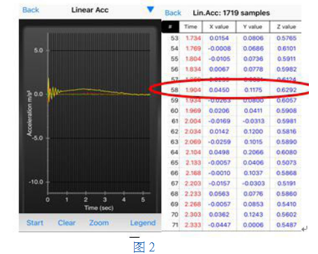Viewport: 318px width, 254px height.
Task: Go Back from Lin.Acc samples table
Action: (x=173, y=13)
